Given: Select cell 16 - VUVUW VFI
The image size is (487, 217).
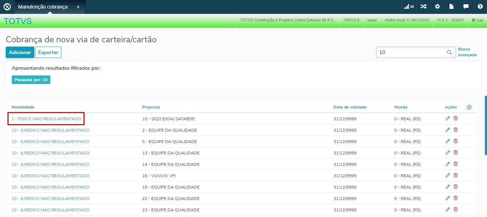Looking at the screenshot, I should (159, 176).
